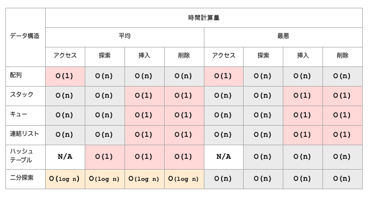Image resolution: width=372 pixels, height=197 pixels.
Task: Click N/A cell under worst-case アクセス
Action: (223, 157)
